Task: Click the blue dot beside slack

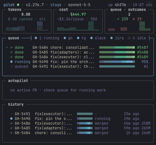Action: click(x=91, y=38)
